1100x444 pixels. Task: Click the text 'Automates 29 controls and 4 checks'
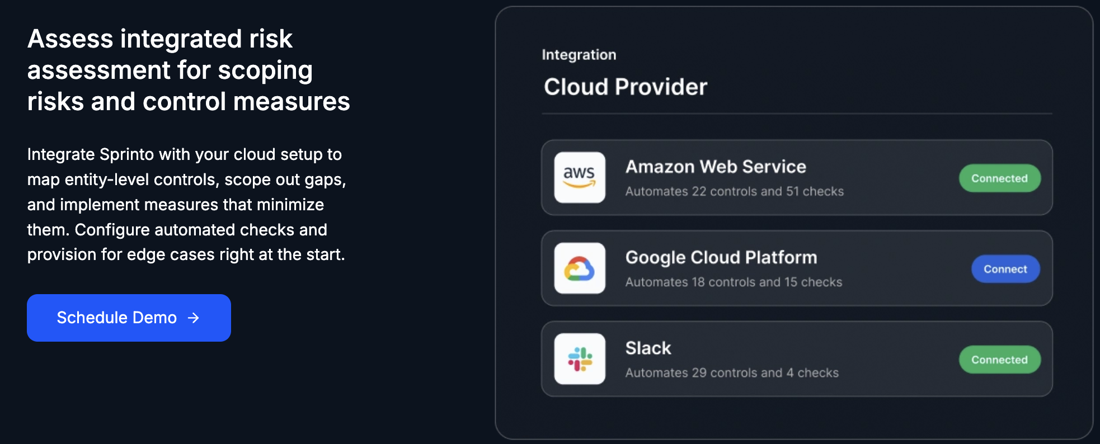click(732, 372)
